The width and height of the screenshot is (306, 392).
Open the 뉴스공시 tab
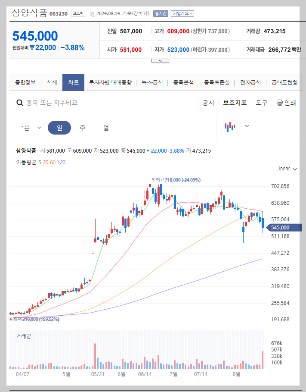click(x=150, y=82)
